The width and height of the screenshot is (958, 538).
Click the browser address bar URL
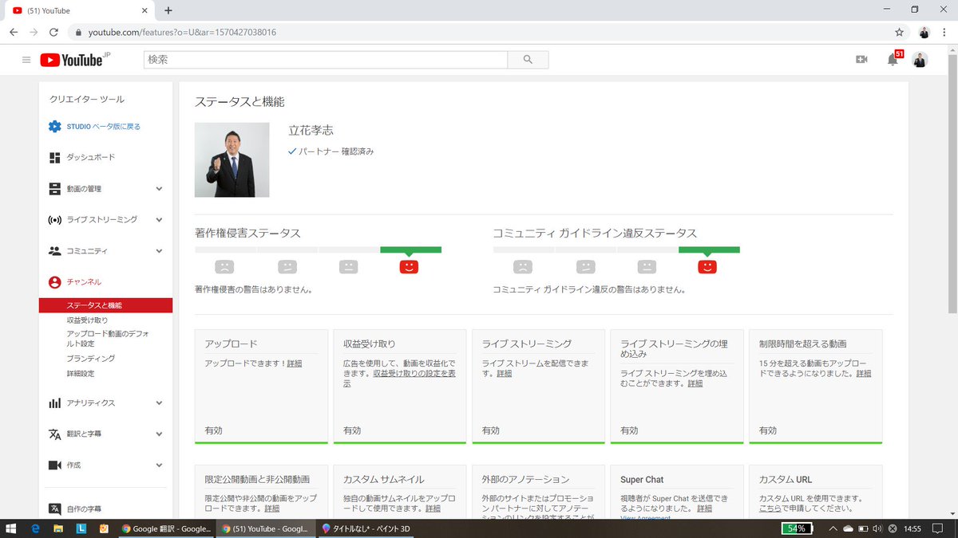click(183, 33)
